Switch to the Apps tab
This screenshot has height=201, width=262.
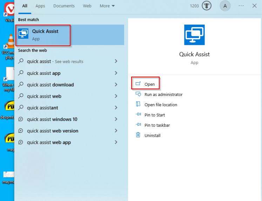pyautogui.click(x=40, y=6)
